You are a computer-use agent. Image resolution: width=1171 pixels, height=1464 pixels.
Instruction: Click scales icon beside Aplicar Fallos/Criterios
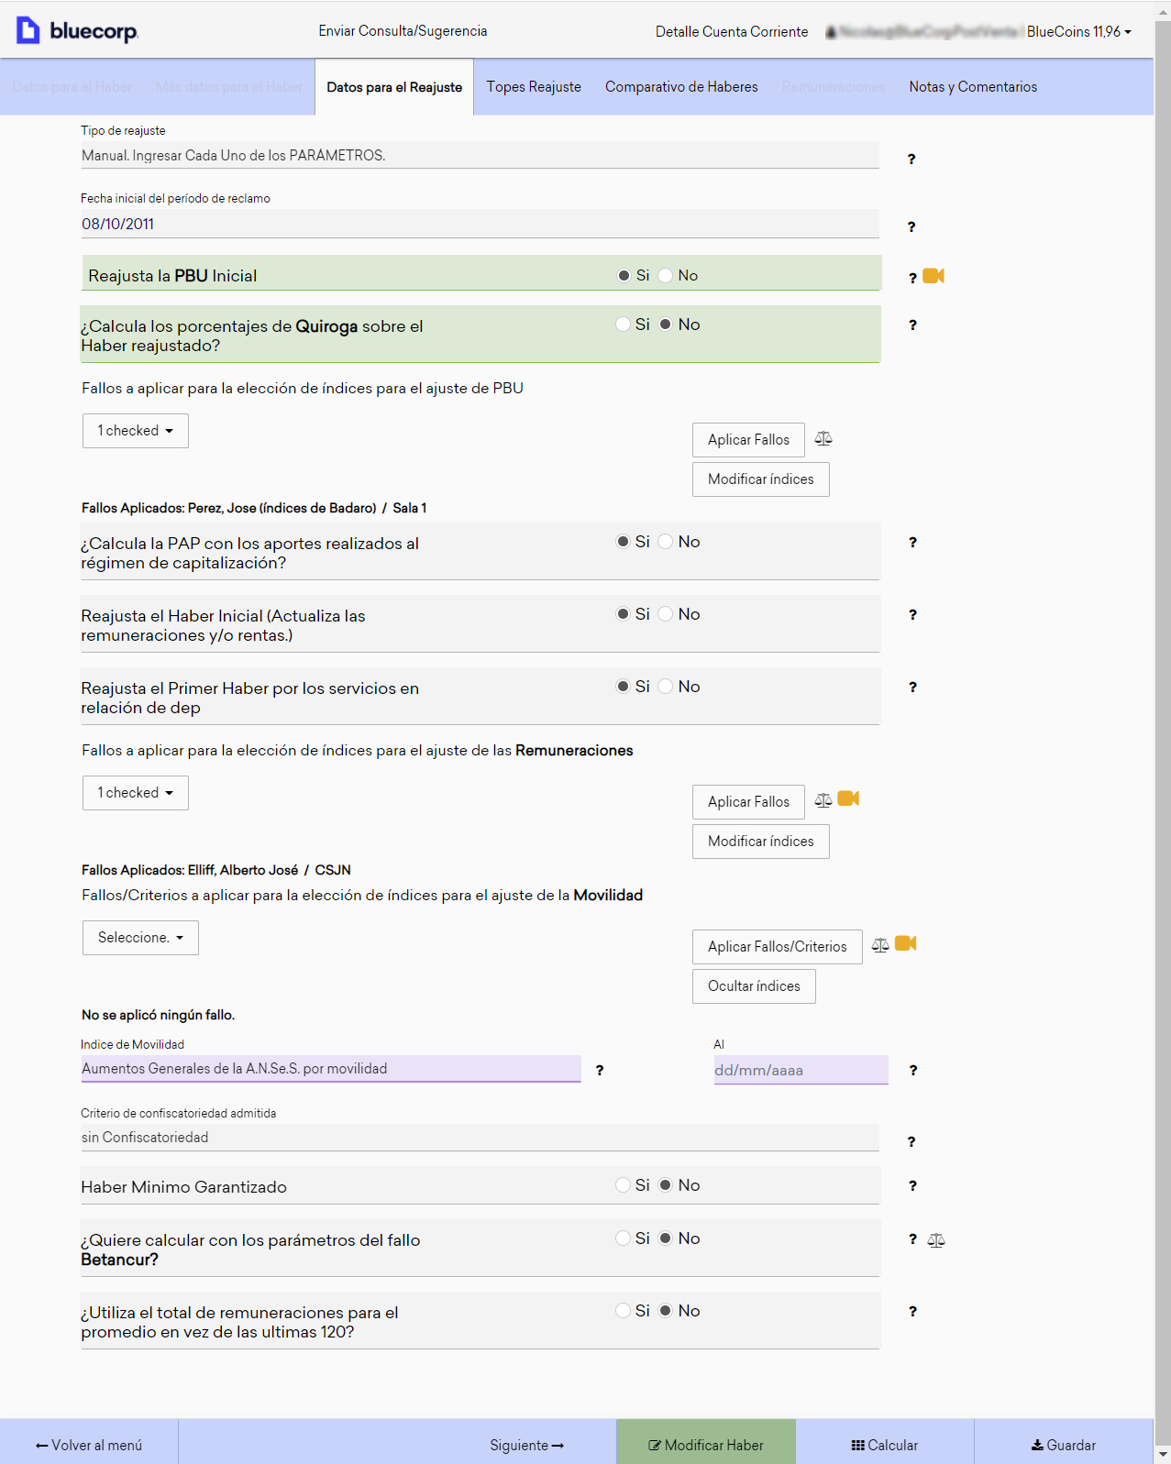click(x=880, y=945)
